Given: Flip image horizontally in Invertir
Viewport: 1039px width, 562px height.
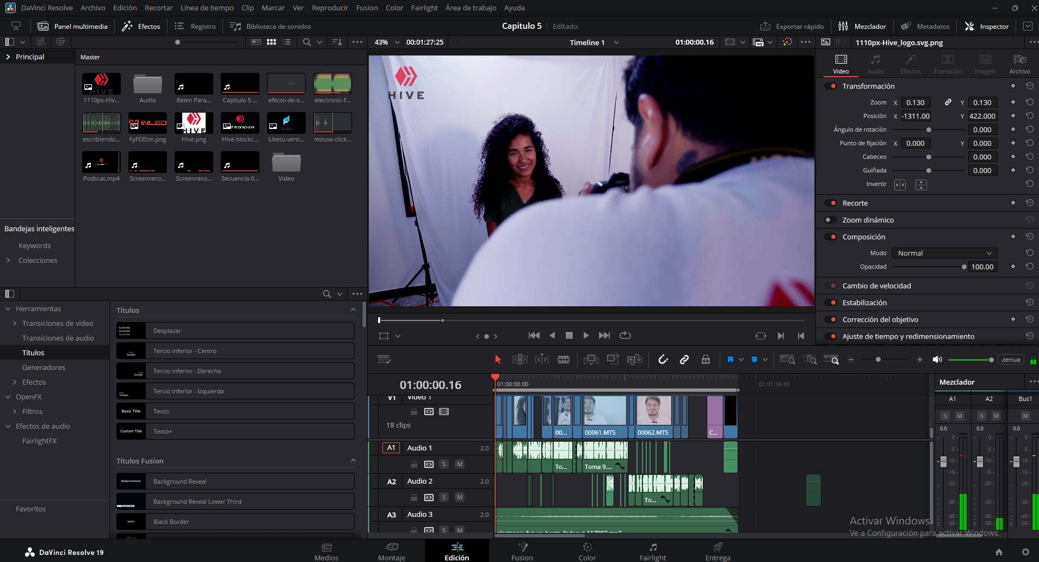Looking at the screenshot, I should click(900, 185).
